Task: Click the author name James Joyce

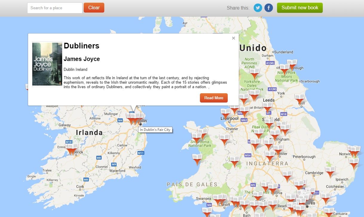Action: (x=82, y=59)
